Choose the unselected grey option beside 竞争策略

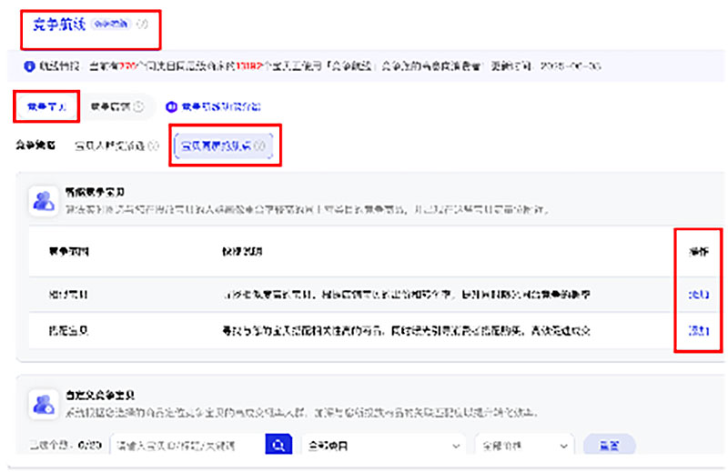point(116,146)
